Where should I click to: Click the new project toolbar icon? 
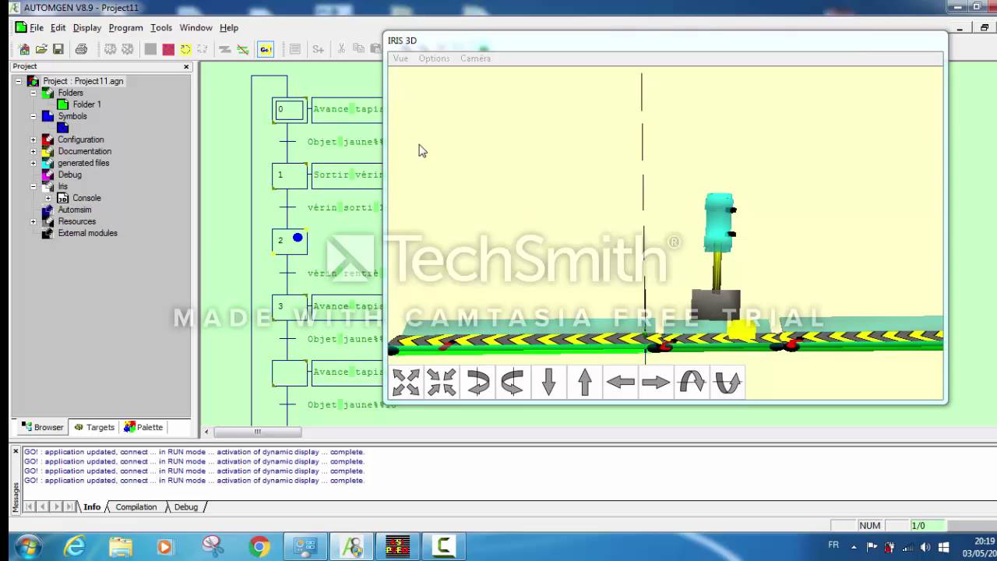24,49
